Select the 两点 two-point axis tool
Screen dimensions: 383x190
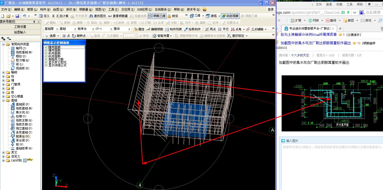[x=210, y=29]
